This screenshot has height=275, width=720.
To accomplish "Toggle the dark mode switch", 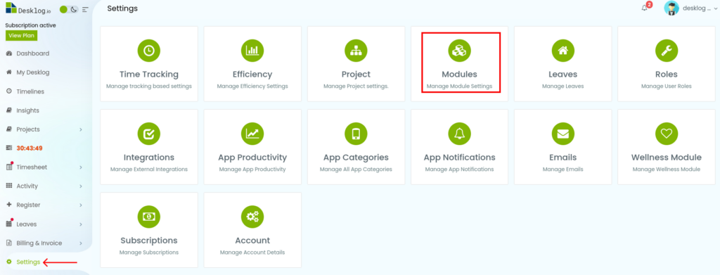I will (x=69, y=10).
